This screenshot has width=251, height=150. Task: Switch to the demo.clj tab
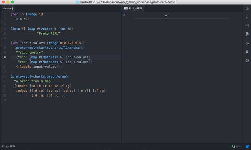[x=8, y=8]
